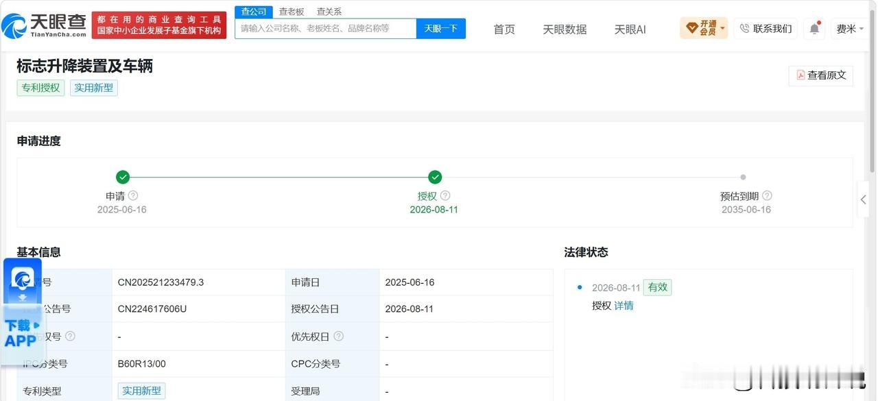Viewport: 878px width, 401px height.
Task: Open 首页 in the navigation
Action: (504, 29)
